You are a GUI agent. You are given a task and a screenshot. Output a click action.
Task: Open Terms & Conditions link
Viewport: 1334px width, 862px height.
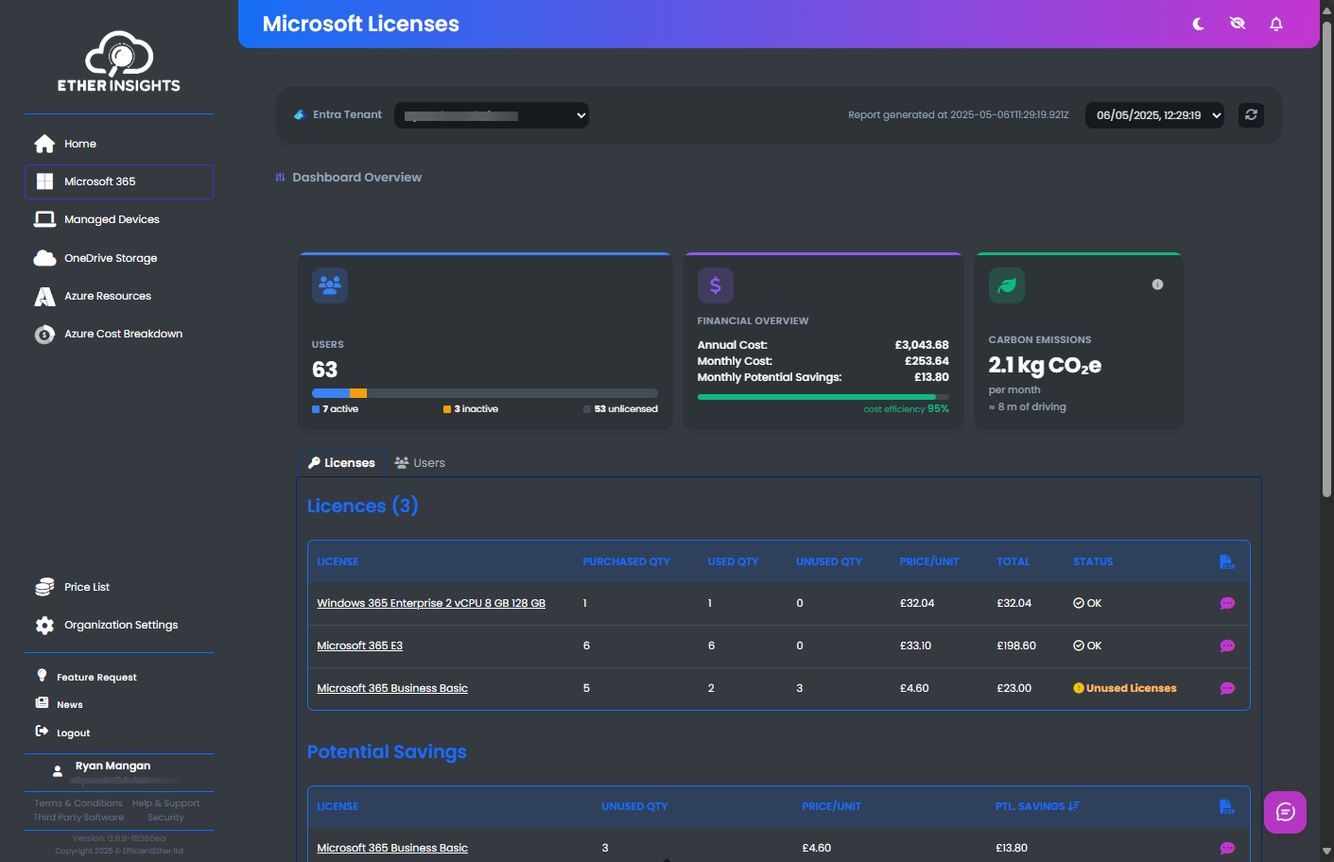click(78, 803)
